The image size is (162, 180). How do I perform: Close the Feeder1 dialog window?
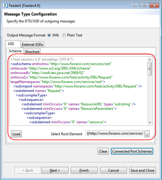(155, 6)
